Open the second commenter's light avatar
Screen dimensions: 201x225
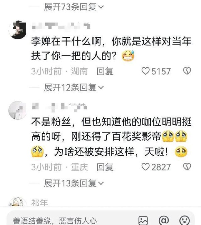pos(17,110)
